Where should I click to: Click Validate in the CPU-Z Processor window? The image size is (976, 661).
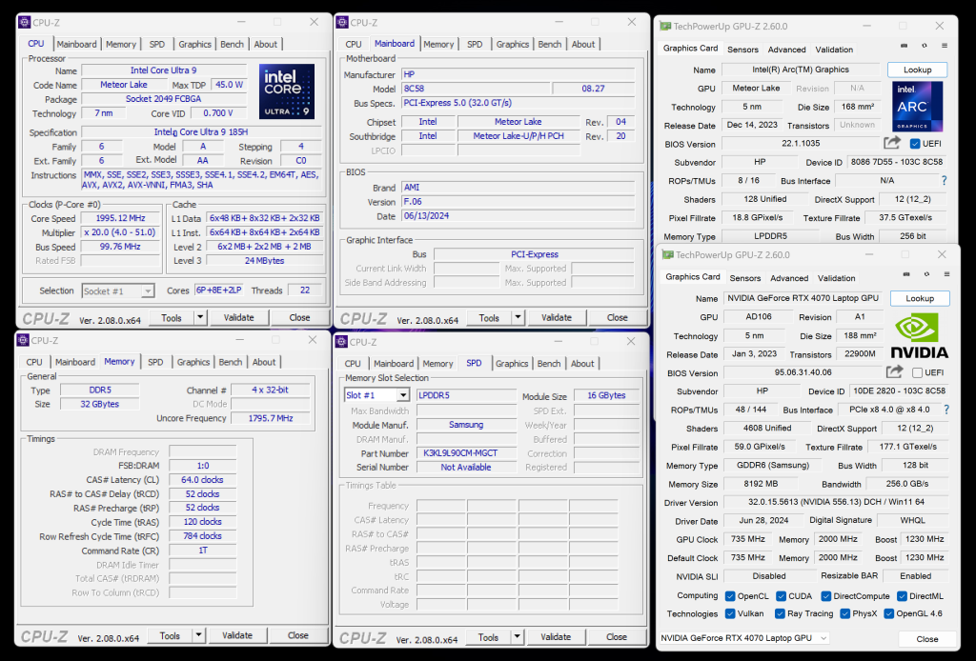(x=239, y=317)
